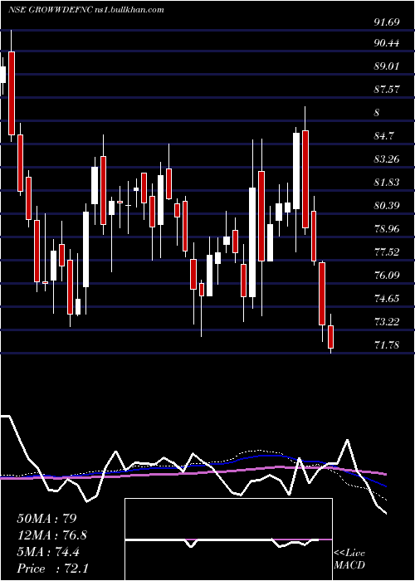Click the 91.69 price axis label
The height and width of the screenshot is (581, 415).
click(x=387, y=22)
